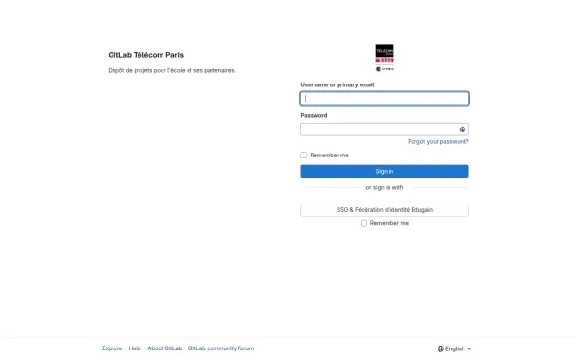Viewport: 577px width, 360px height.
Task: Click the Password field label
Action: point(314,116)
